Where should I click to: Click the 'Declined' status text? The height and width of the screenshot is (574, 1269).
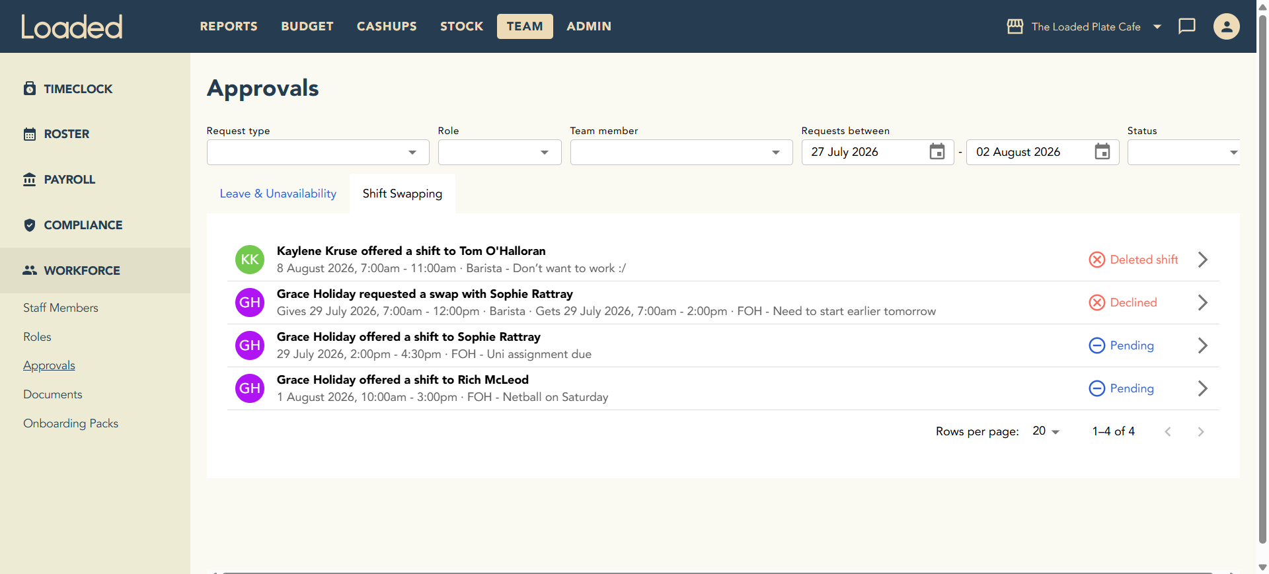tap(1134, 303)
